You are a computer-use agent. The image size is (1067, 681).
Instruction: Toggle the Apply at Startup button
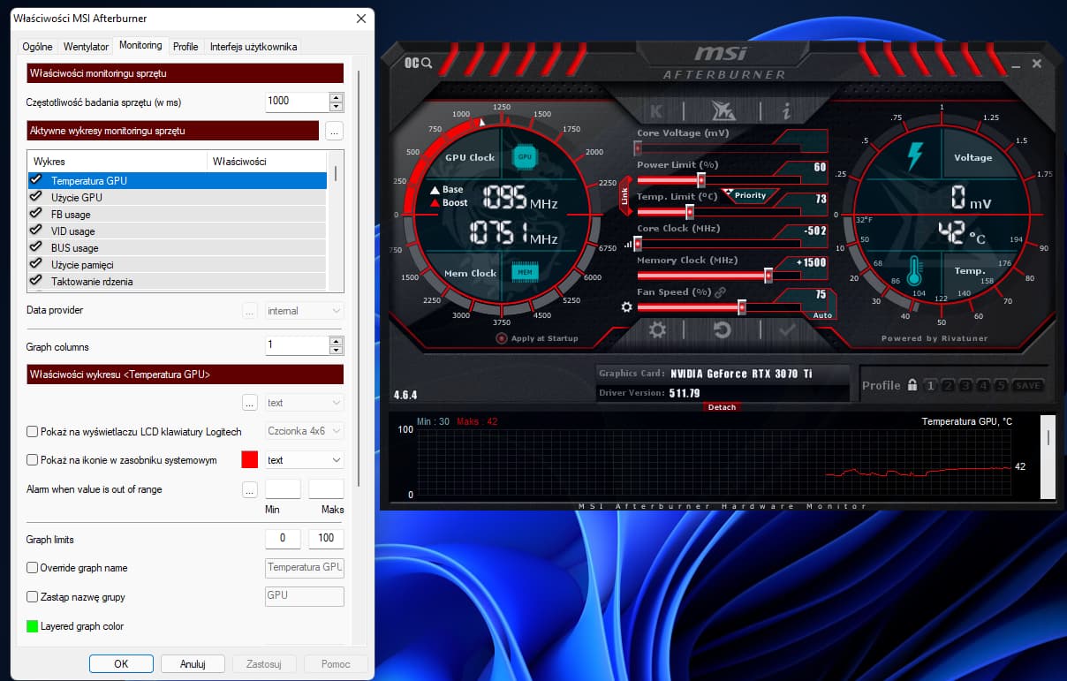pyautogui.click(x=502, y=338)
